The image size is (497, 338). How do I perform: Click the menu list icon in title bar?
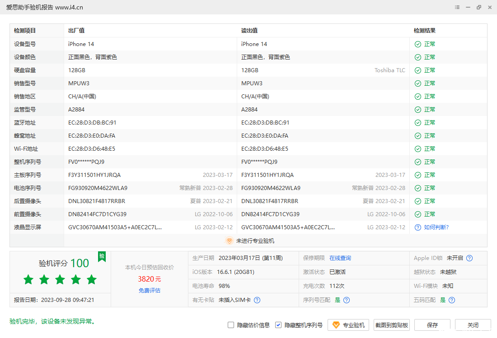pos(457,7)
